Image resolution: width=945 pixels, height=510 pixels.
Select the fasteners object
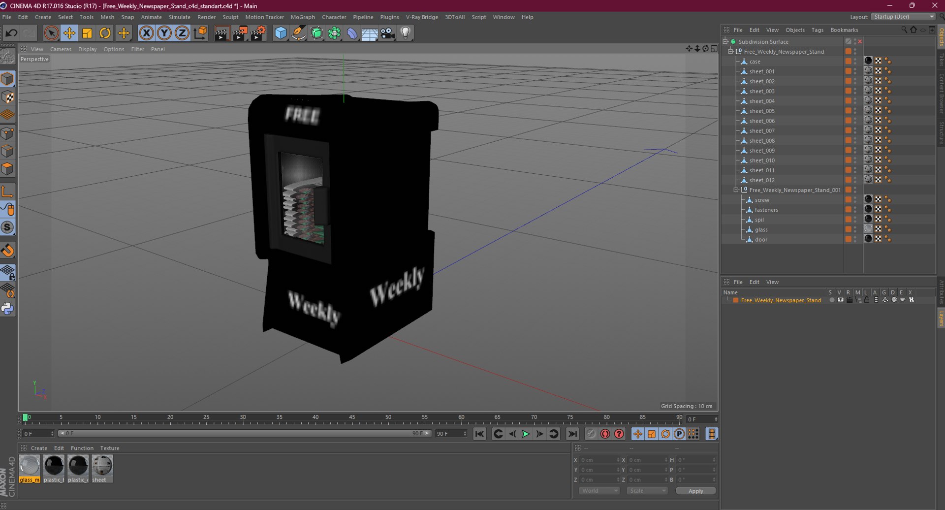[766, 210]
